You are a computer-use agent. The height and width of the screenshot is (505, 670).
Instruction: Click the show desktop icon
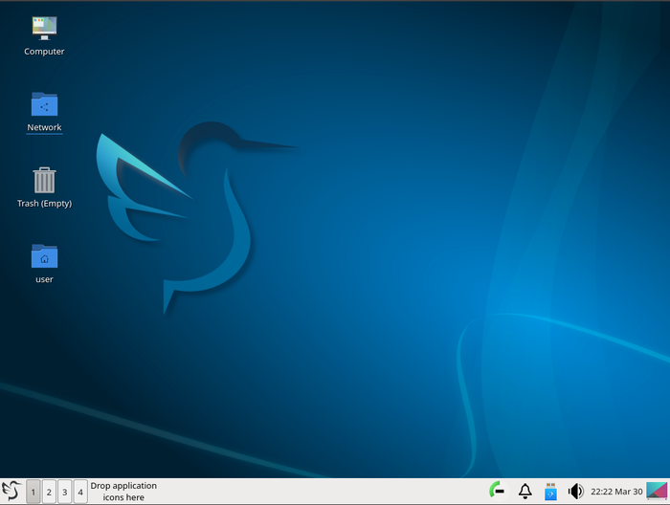click(658, 492)
